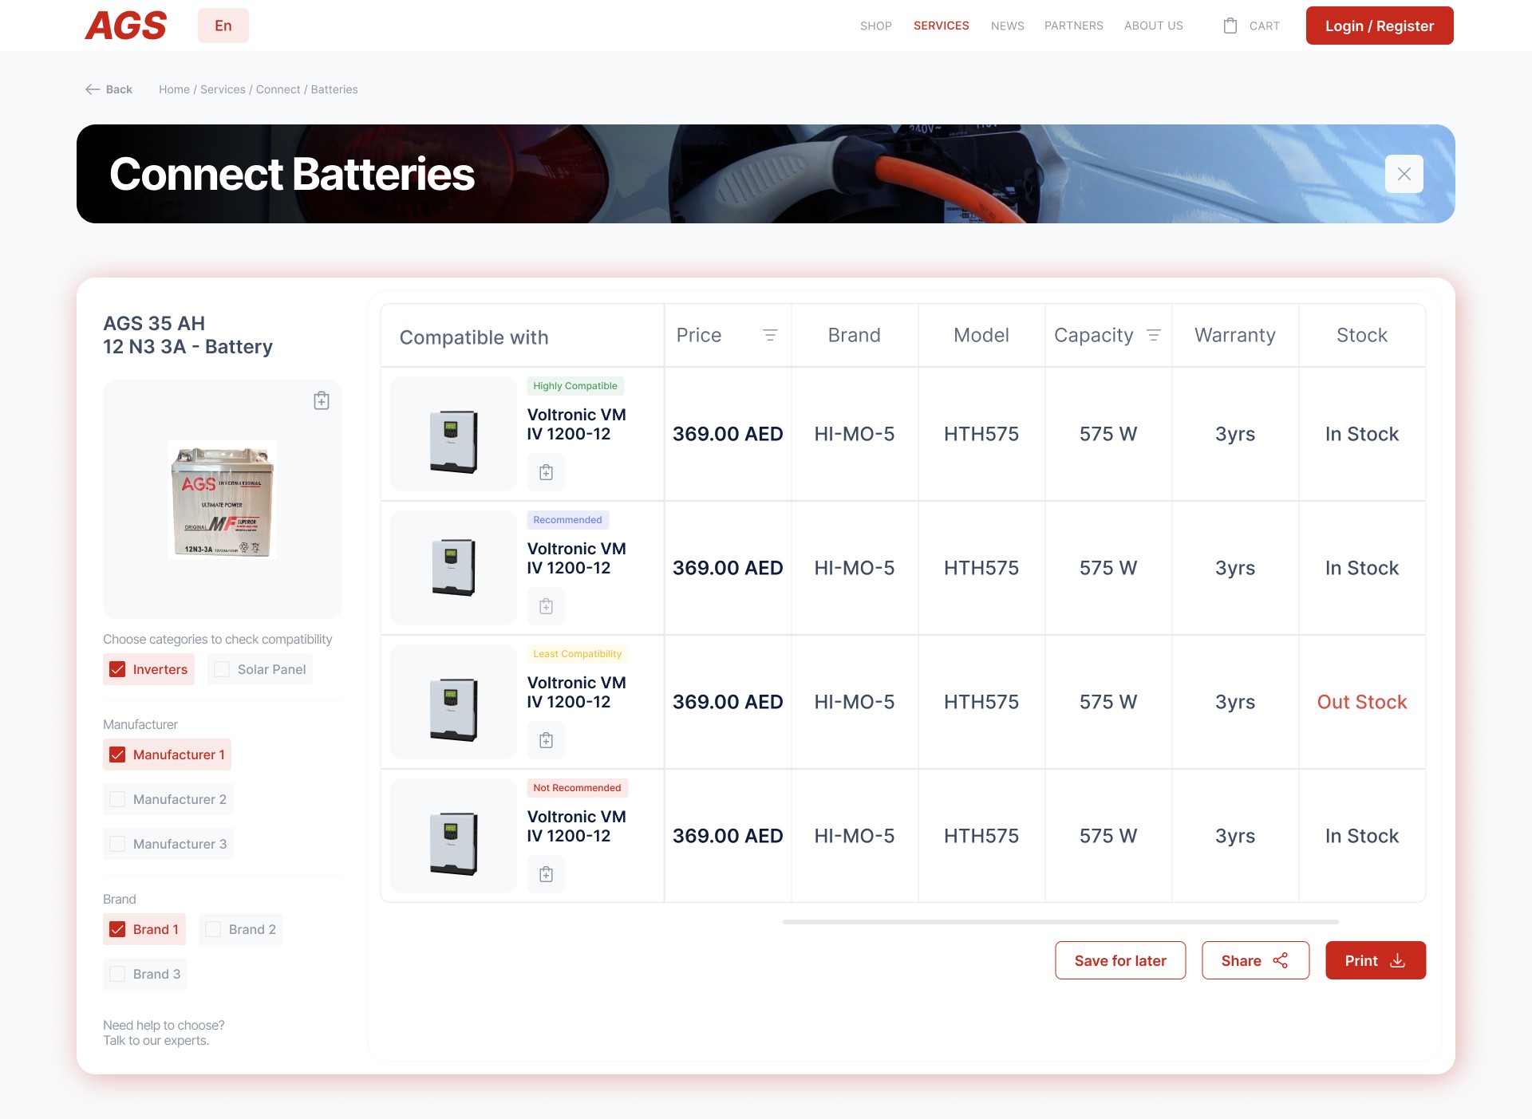1532x1119 pixels.
Task: Open the Price column filter
Action: (x=770, y=335)
